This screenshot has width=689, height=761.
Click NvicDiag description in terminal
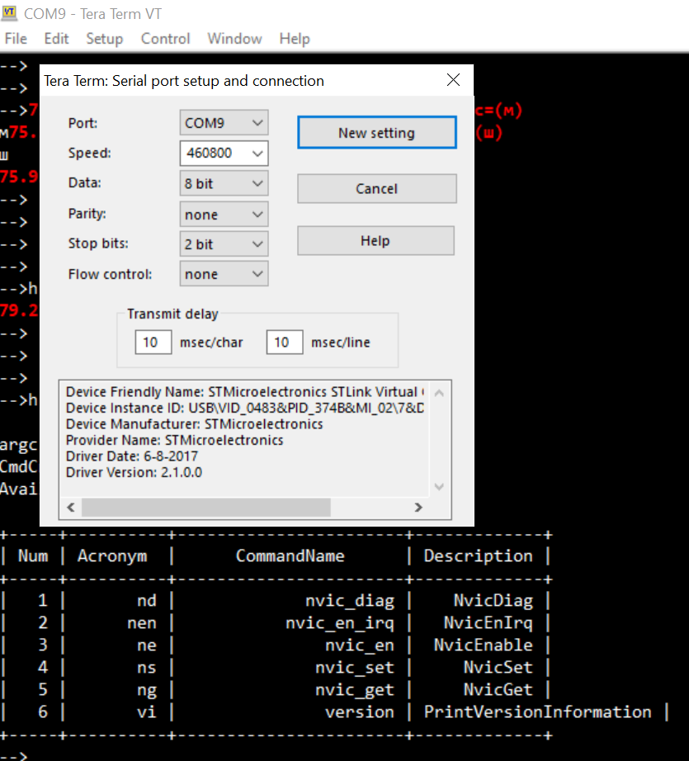[x=493, y=600]
